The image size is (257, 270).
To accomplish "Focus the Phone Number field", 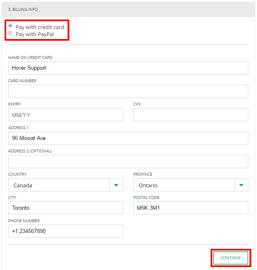I will tap(65, 231).
